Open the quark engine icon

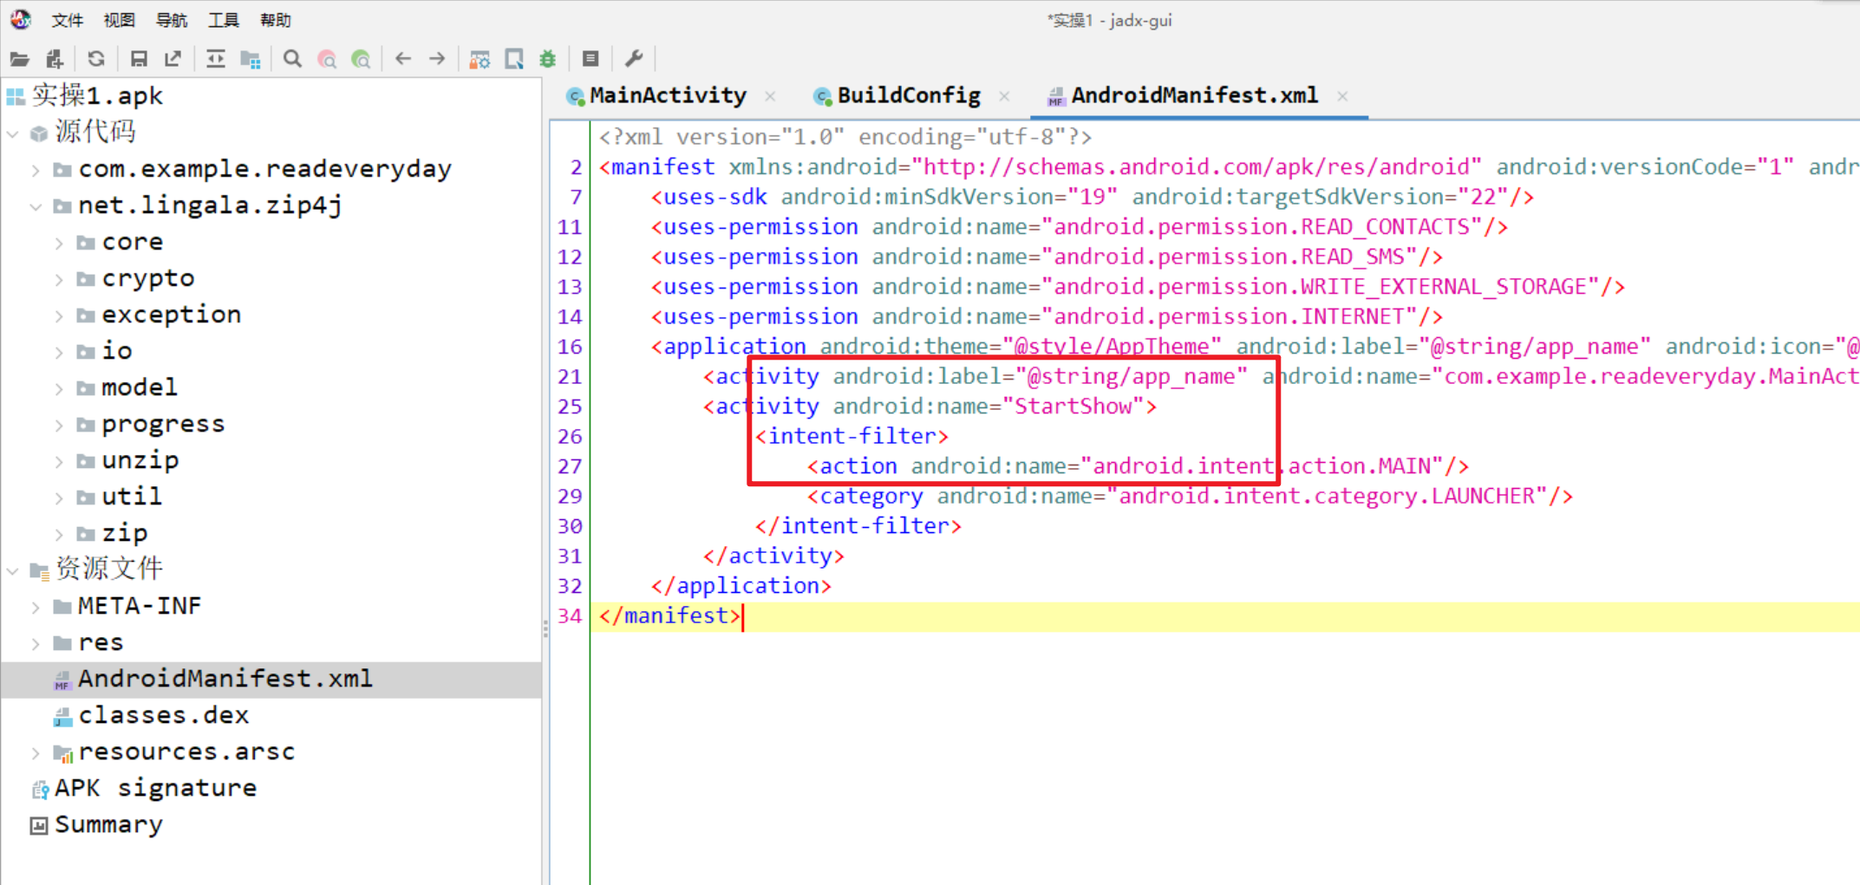coord(514,59)
